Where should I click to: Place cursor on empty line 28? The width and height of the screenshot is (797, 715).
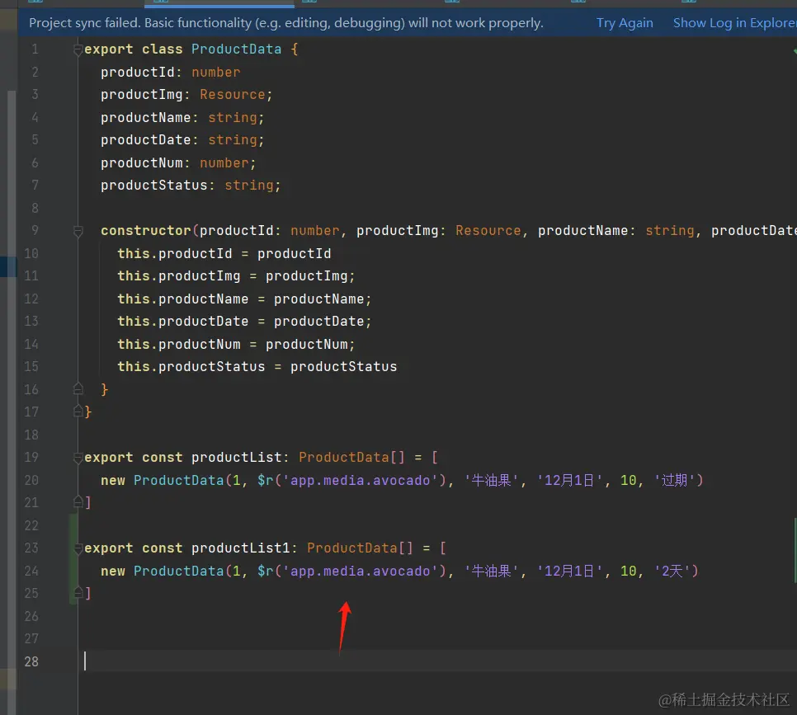click(x=437, y=661)
